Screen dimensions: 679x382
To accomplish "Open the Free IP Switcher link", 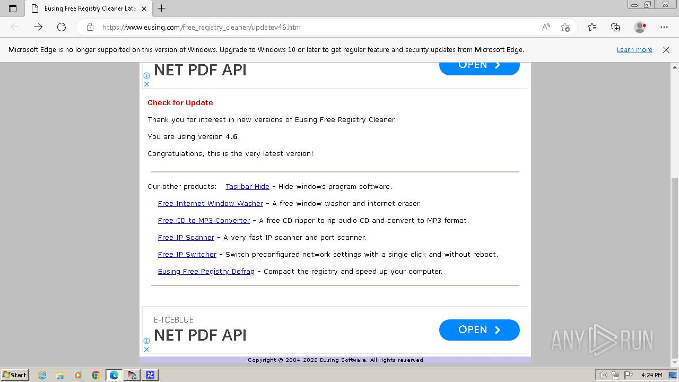I will pyautogui.click(x=187, y=255).
